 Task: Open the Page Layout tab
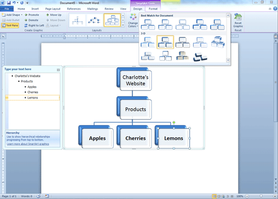(x=53, y=9)
